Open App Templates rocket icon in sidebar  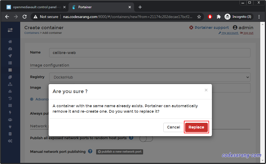[x=10, y=56]
